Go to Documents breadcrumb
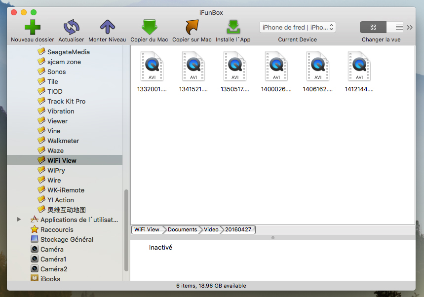Viewport: 424px width, 297px height. tap(183, 229)
